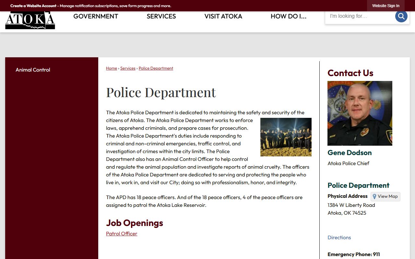Click the police officers group photo
The height and width of the screenshot is (259, 415).
[x=286, y=137]
